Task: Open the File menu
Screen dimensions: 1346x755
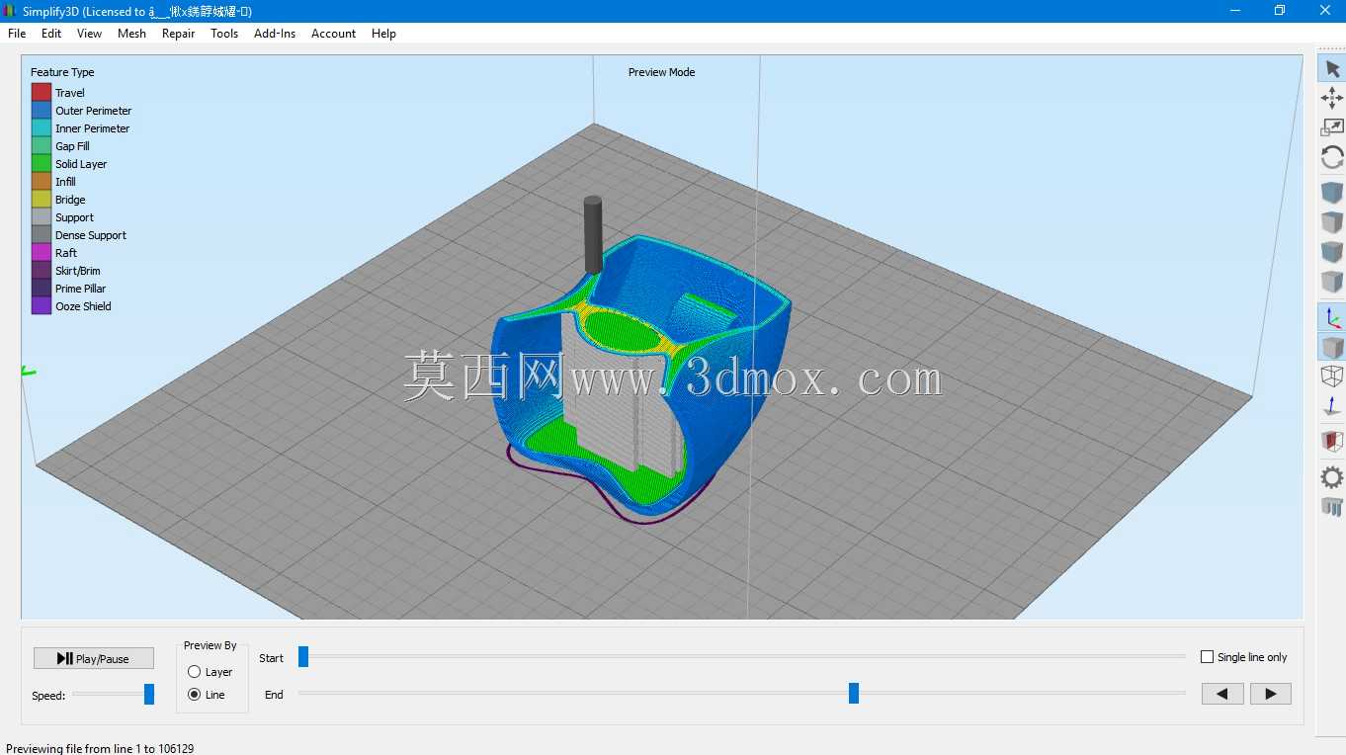Action: [17, 33]
